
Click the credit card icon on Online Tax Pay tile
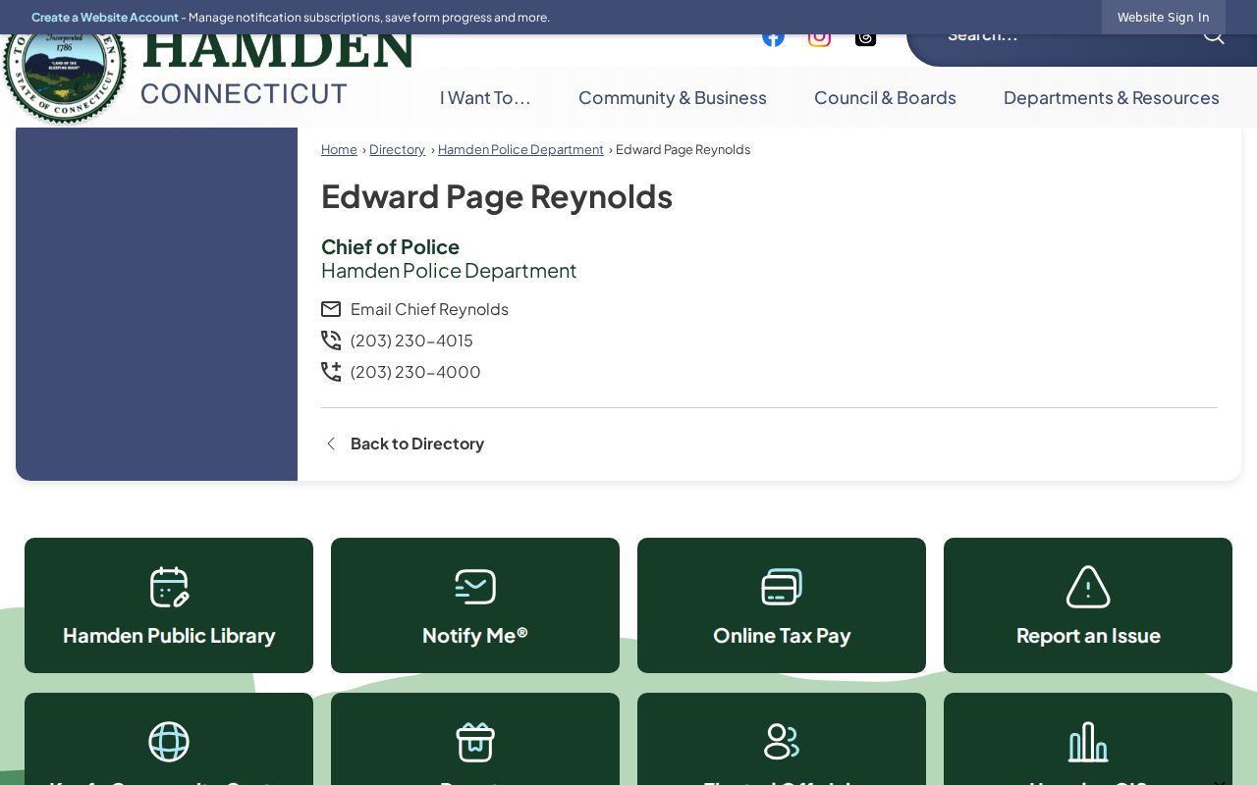click(x=782, y=587)
